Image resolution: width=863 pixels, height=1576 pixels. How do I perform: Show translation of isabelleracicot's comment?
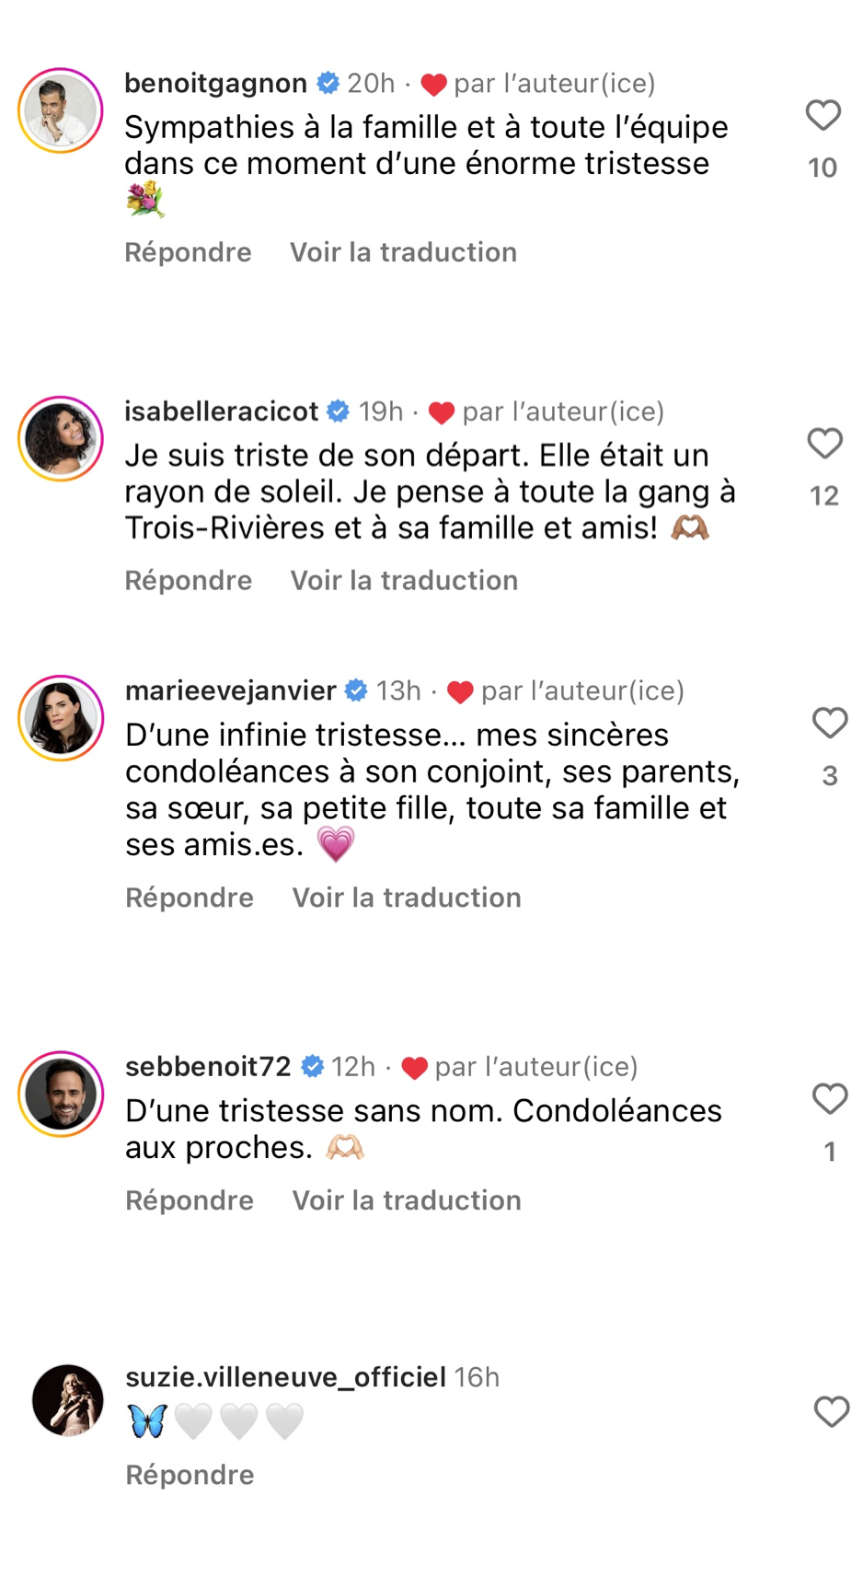404,581
